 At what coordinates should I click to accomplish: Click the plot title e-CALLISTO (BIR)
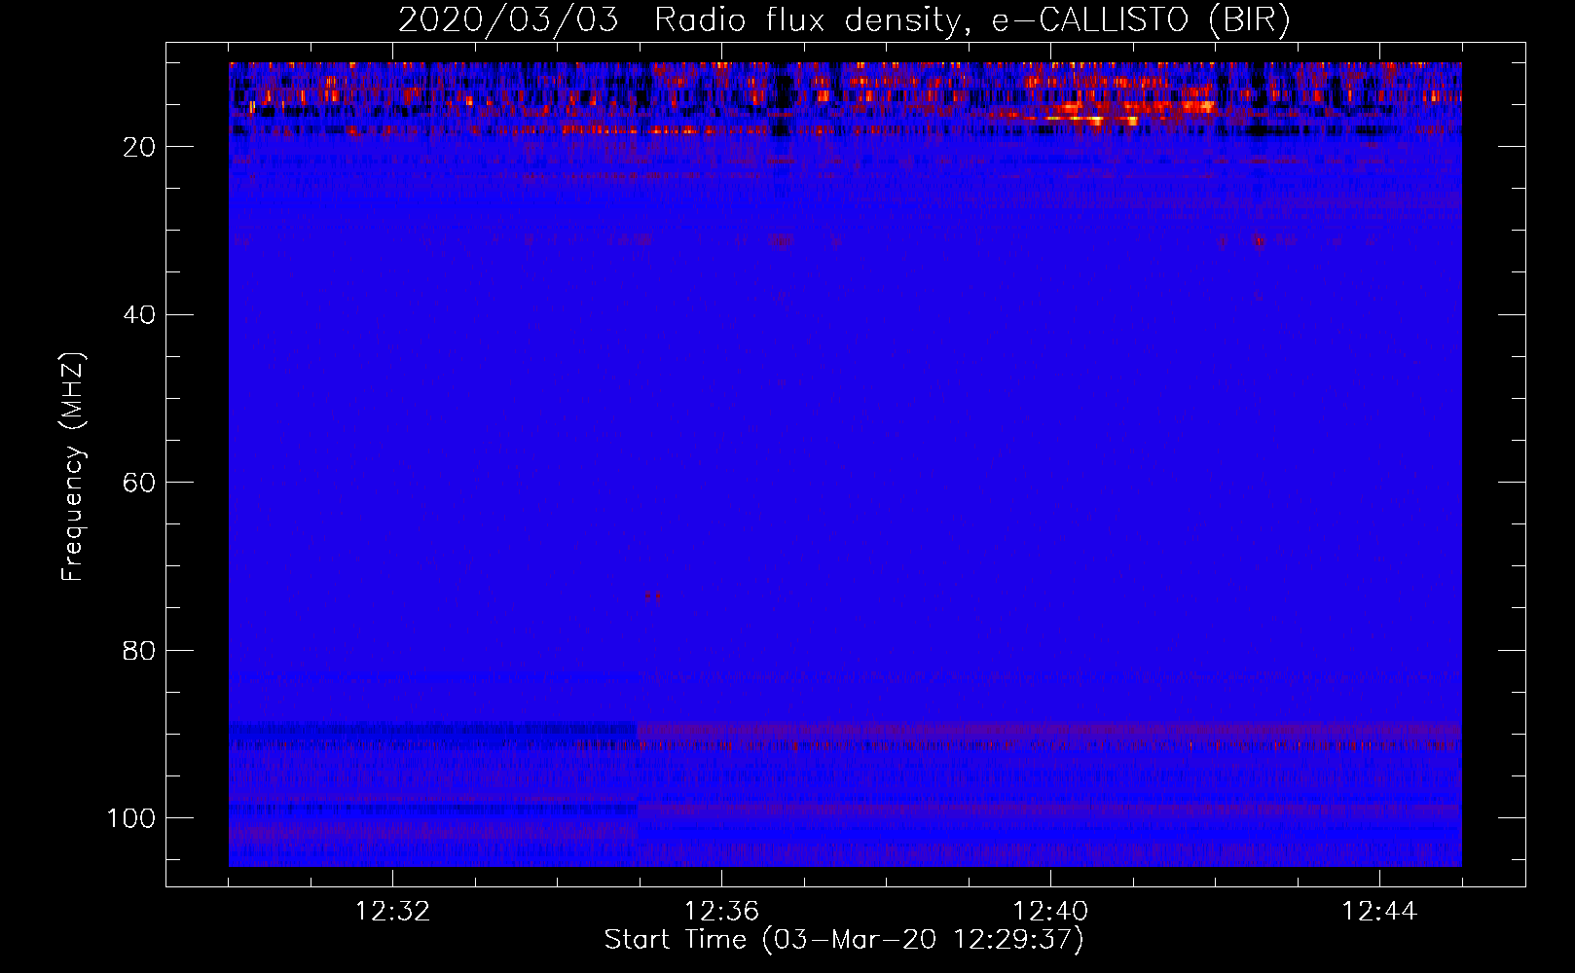coord(1141,20)
